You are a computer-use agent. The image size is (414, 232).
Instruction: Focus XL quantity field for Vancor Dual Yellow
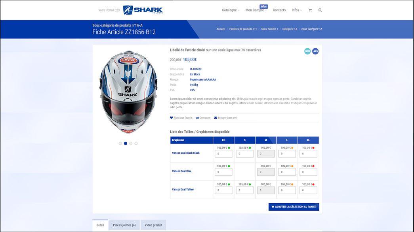click(x=308, y=190)
